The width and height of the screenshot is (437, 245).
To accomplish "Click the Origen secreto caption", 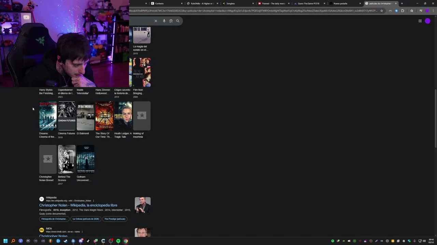I will (122, 92).
